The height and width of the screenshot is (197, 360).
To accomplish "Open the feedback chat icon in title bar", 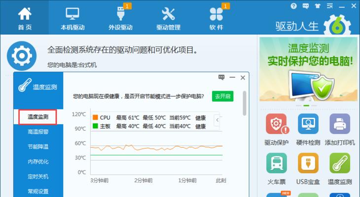I will point(305,6).
